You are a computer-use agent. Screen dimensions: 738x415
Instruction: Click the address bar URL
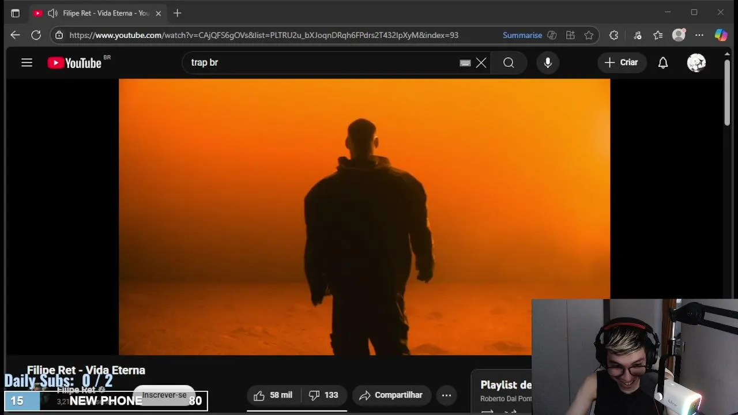[263, 35]
